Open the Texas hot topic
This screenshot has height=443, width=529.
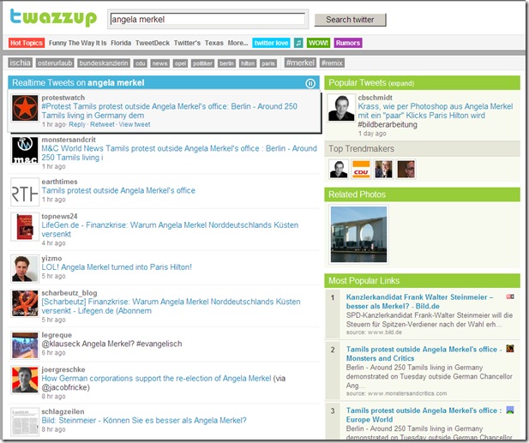point(213,43)
